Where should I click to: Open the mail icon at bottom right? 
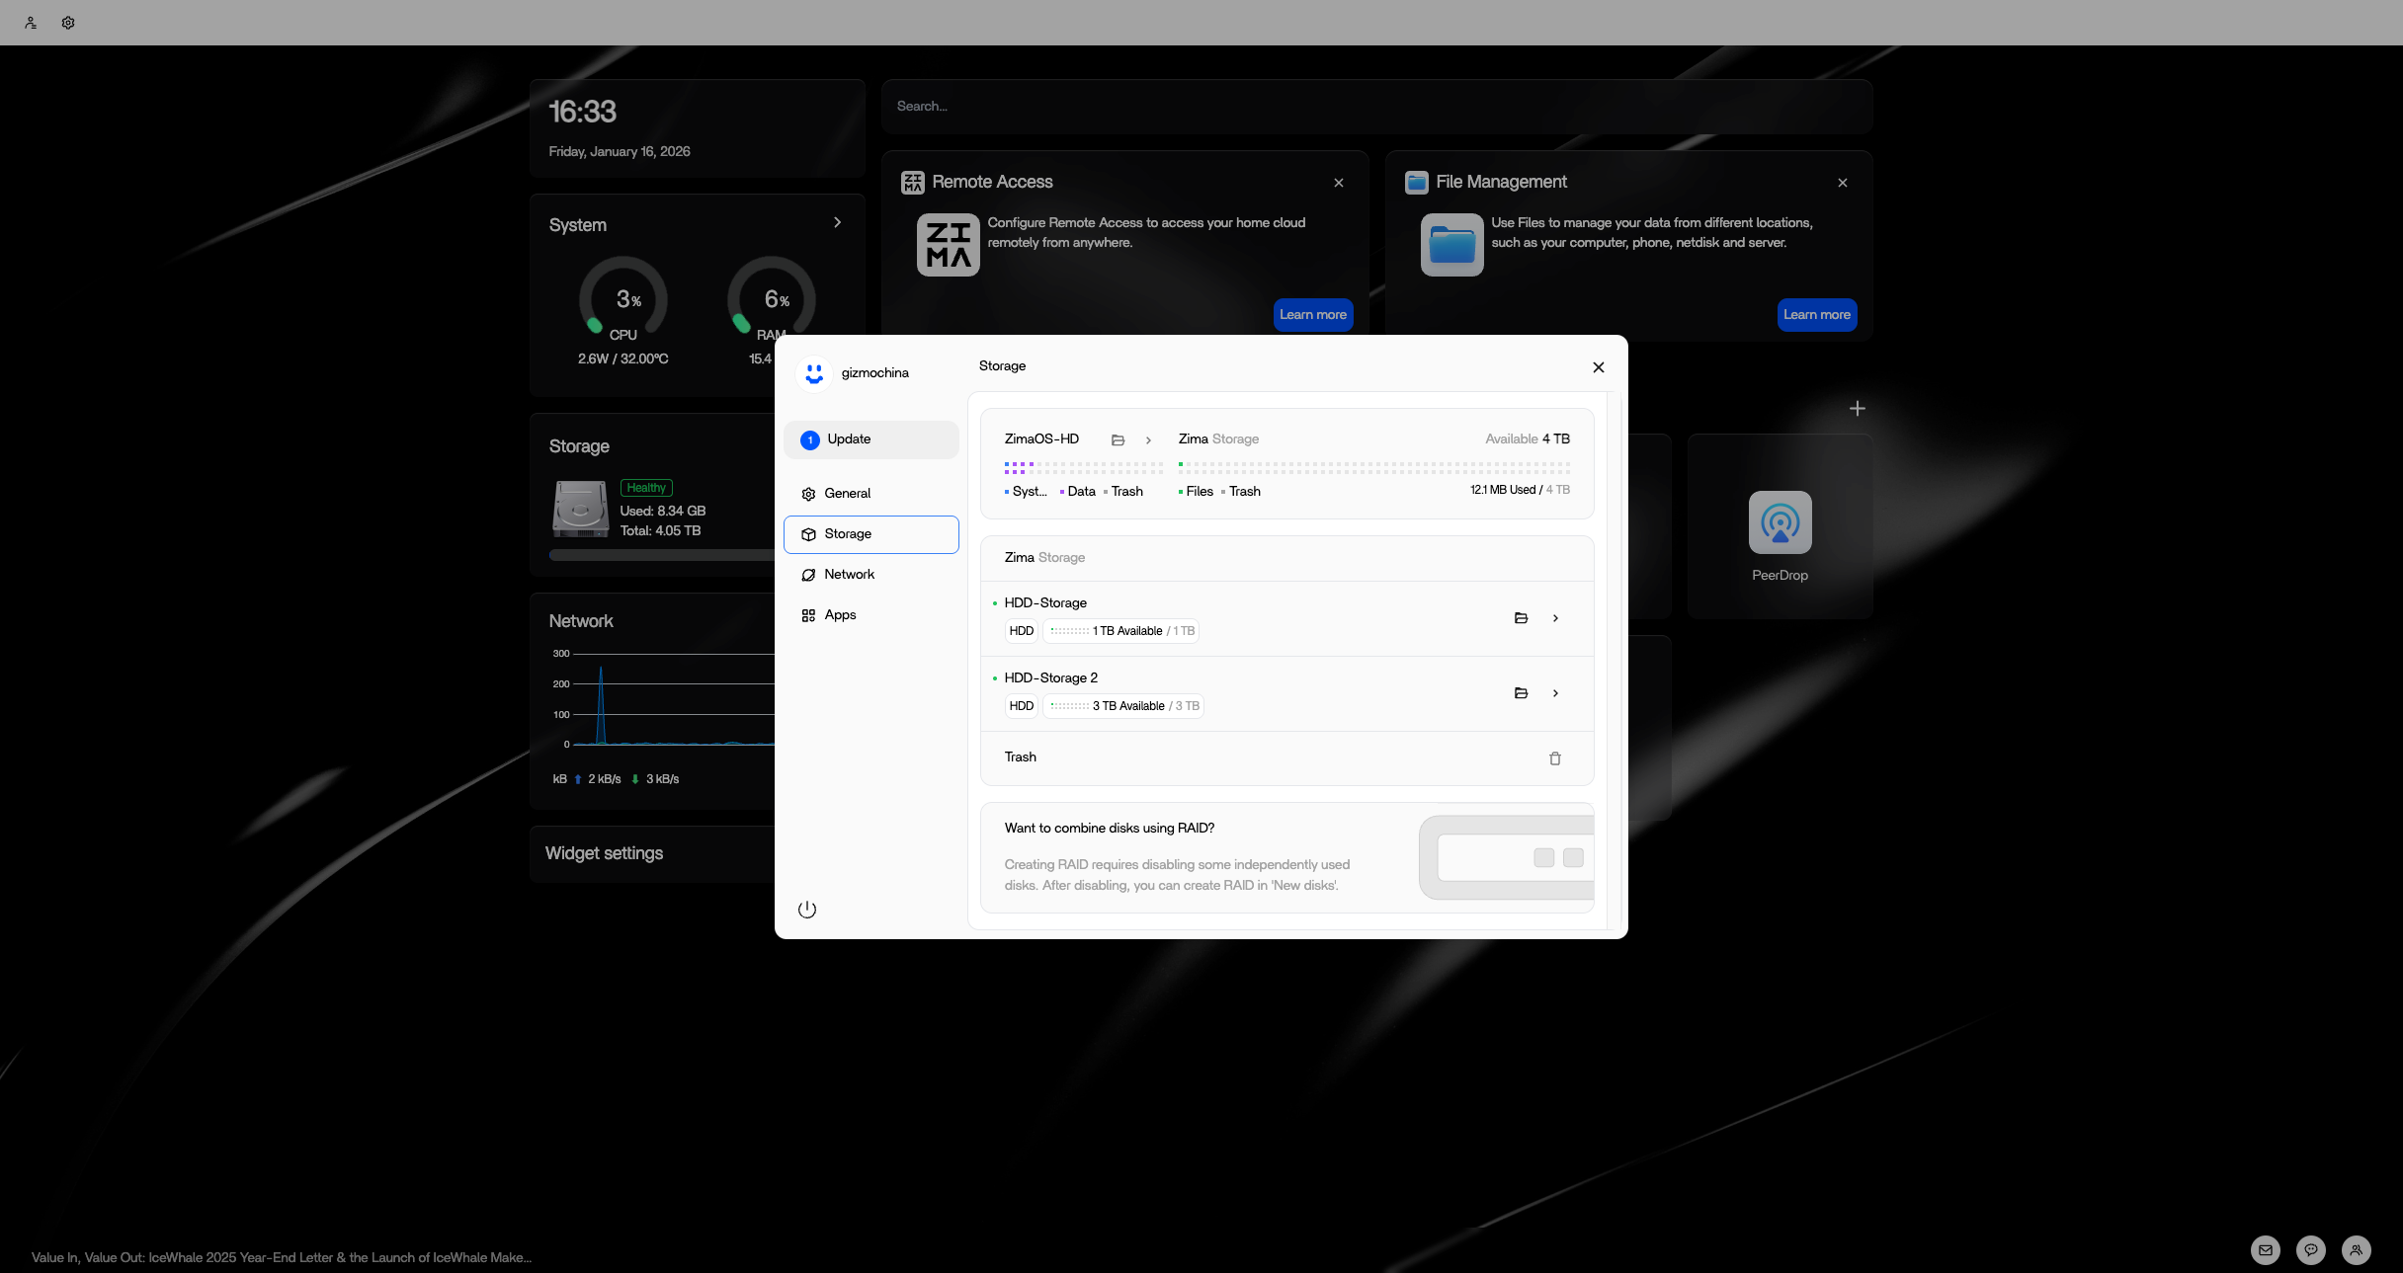click(x=2265, y=1250)
